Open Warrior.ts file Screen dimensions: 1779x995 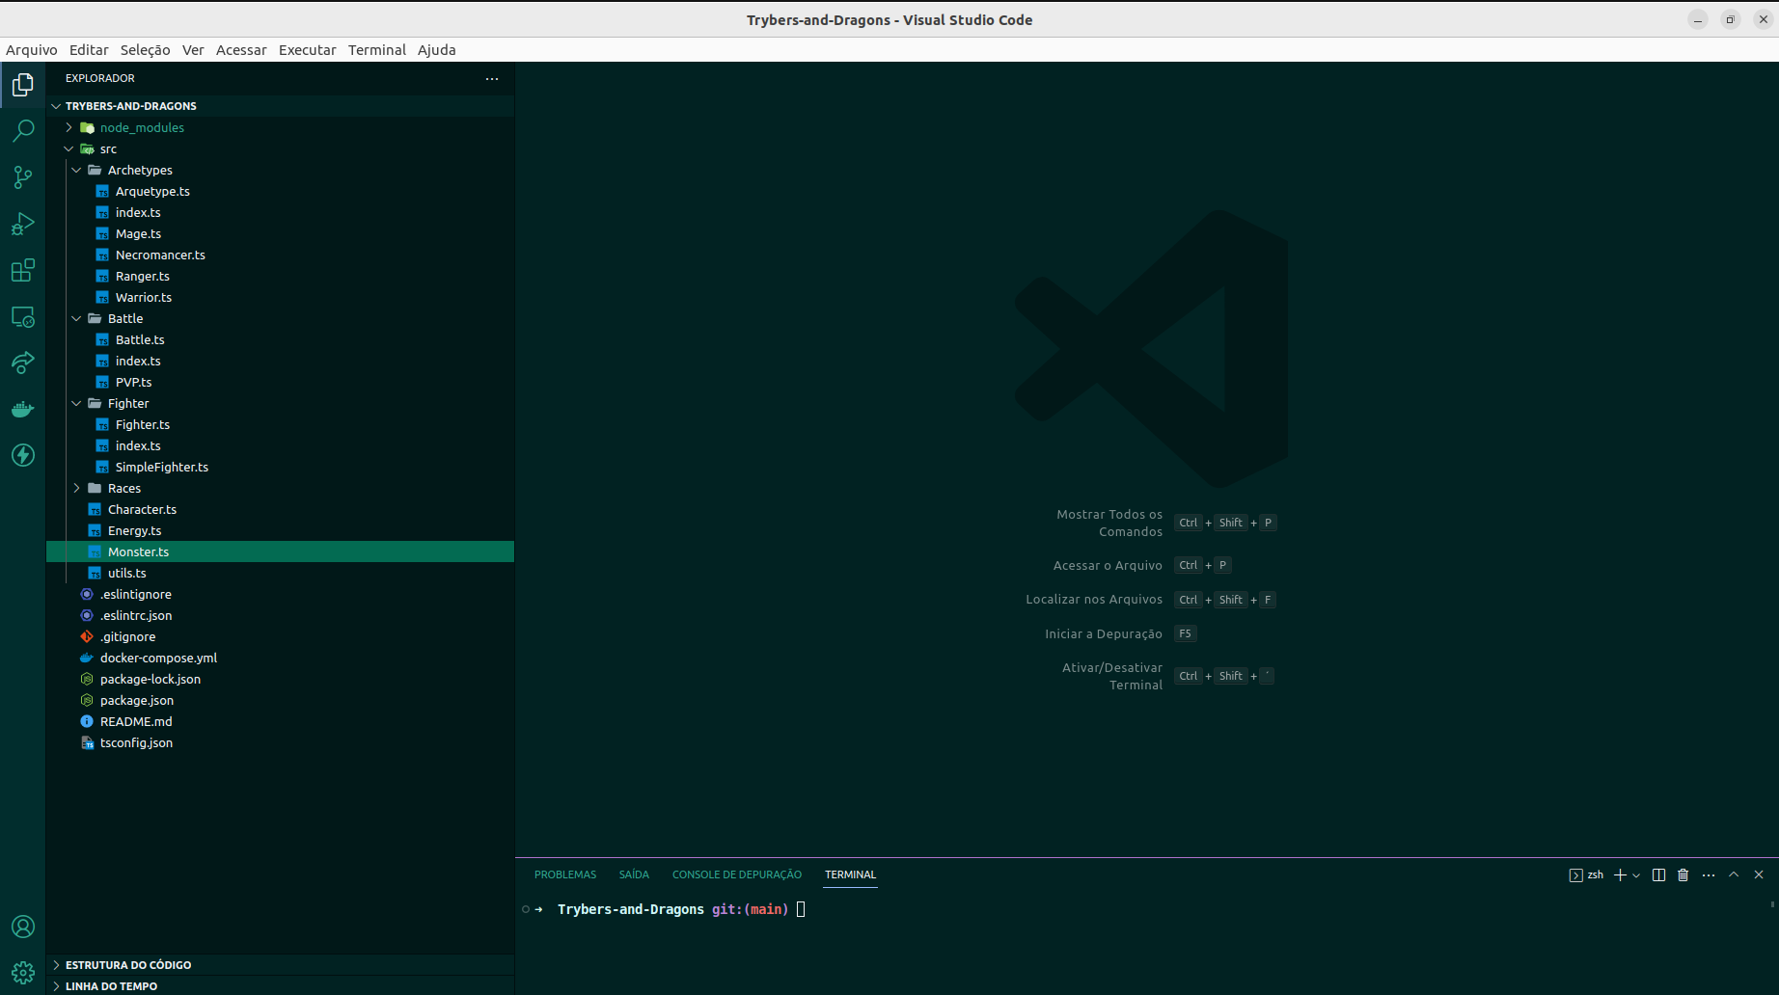(280, 297)
